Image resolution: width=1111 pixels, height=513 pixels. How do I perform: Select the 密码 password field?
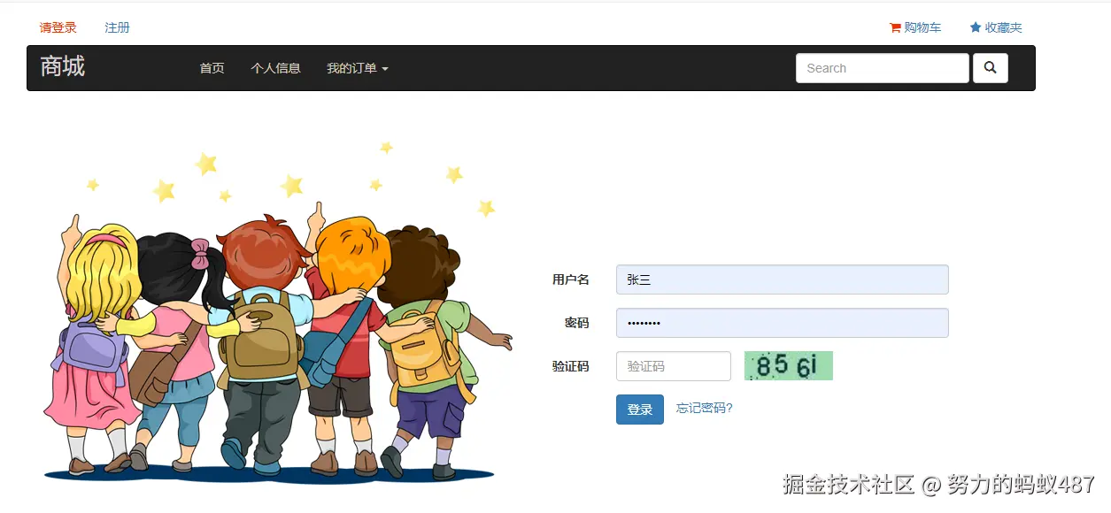click(x=783, y=323)
